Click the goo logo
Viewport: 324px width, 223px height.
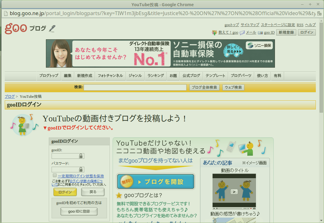coord(16,29)
